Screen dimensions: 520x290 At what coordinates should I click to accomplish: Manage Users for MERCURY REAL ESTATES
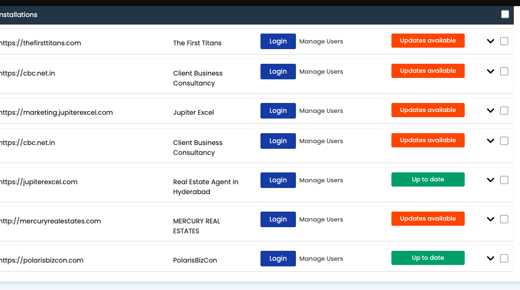tap(321, 219)
